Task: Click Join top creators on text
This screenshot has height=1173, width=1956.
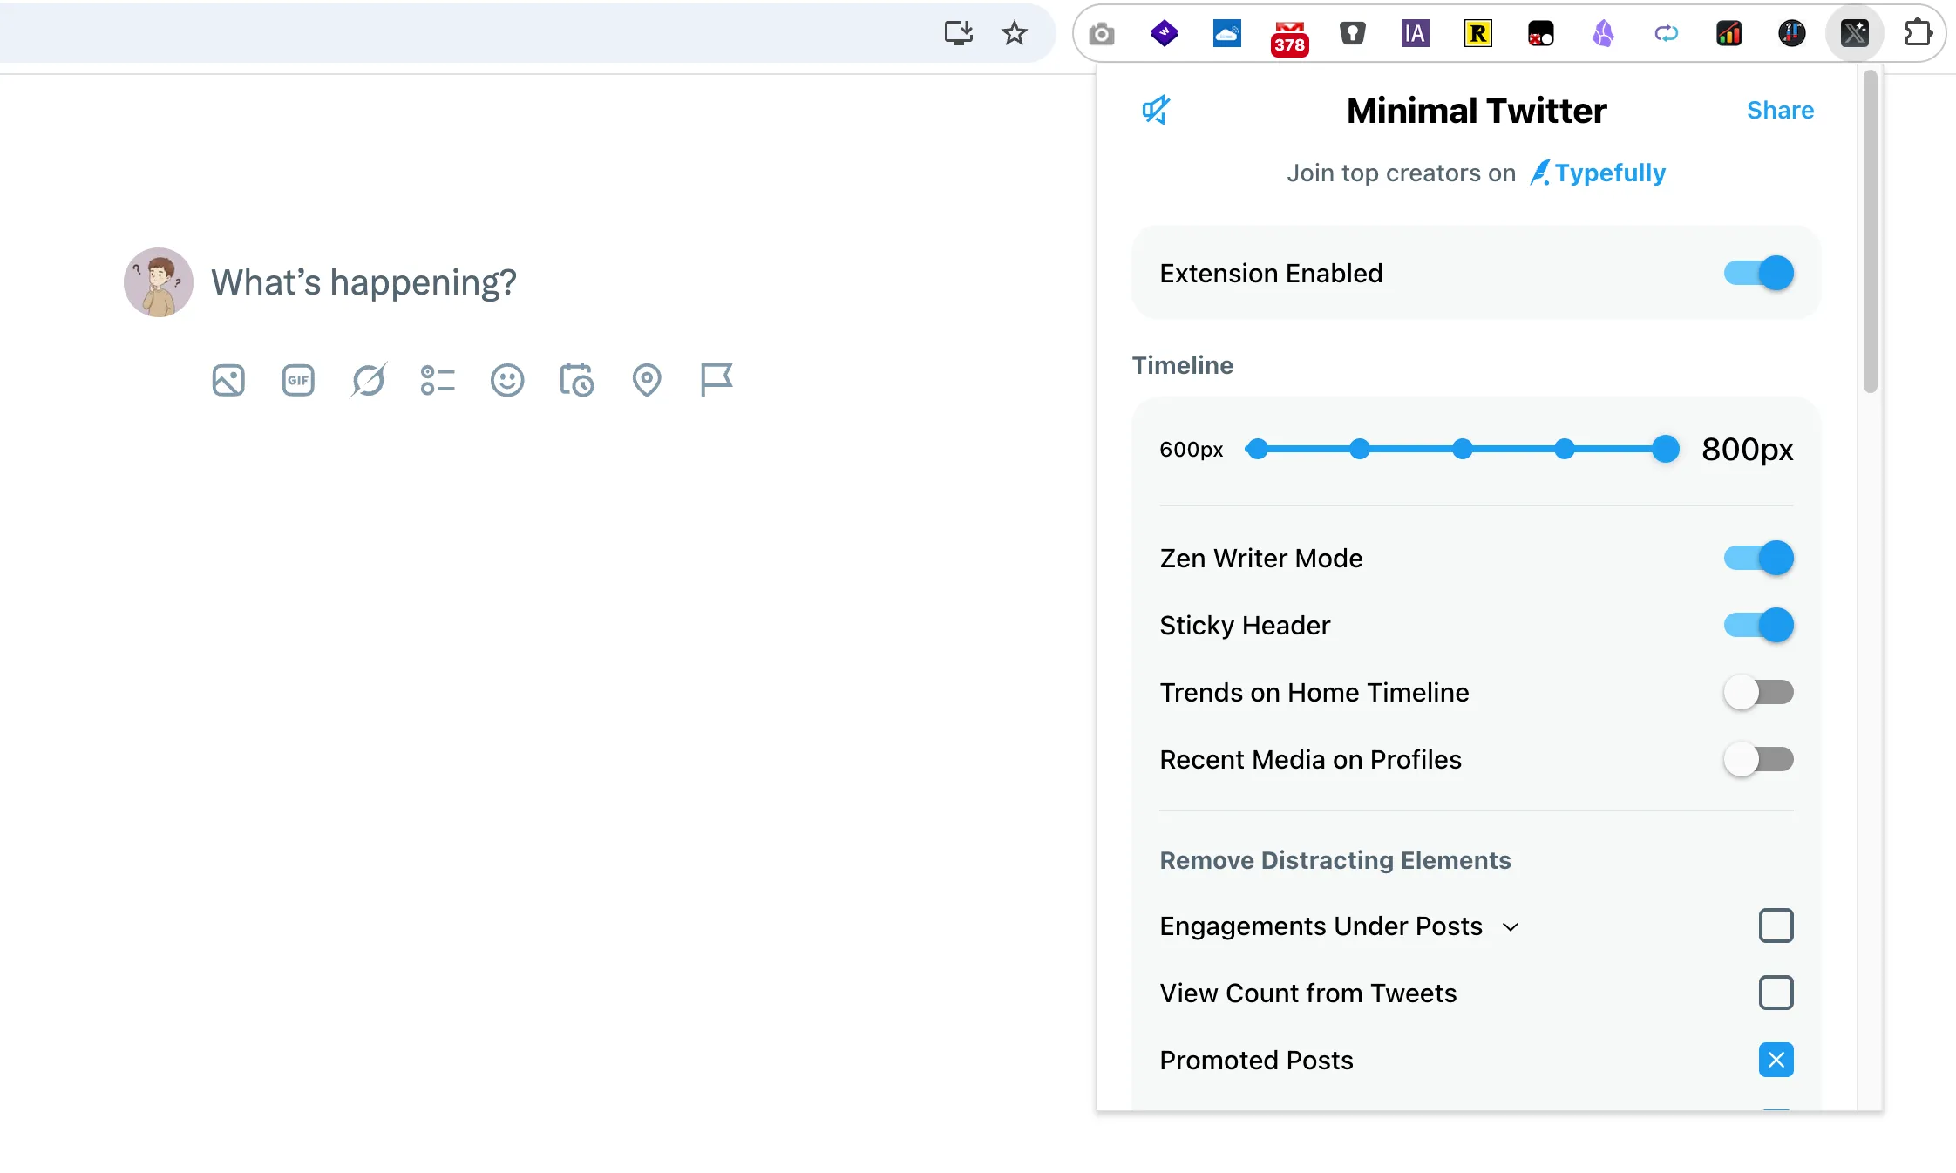Action: [1402, 173]
